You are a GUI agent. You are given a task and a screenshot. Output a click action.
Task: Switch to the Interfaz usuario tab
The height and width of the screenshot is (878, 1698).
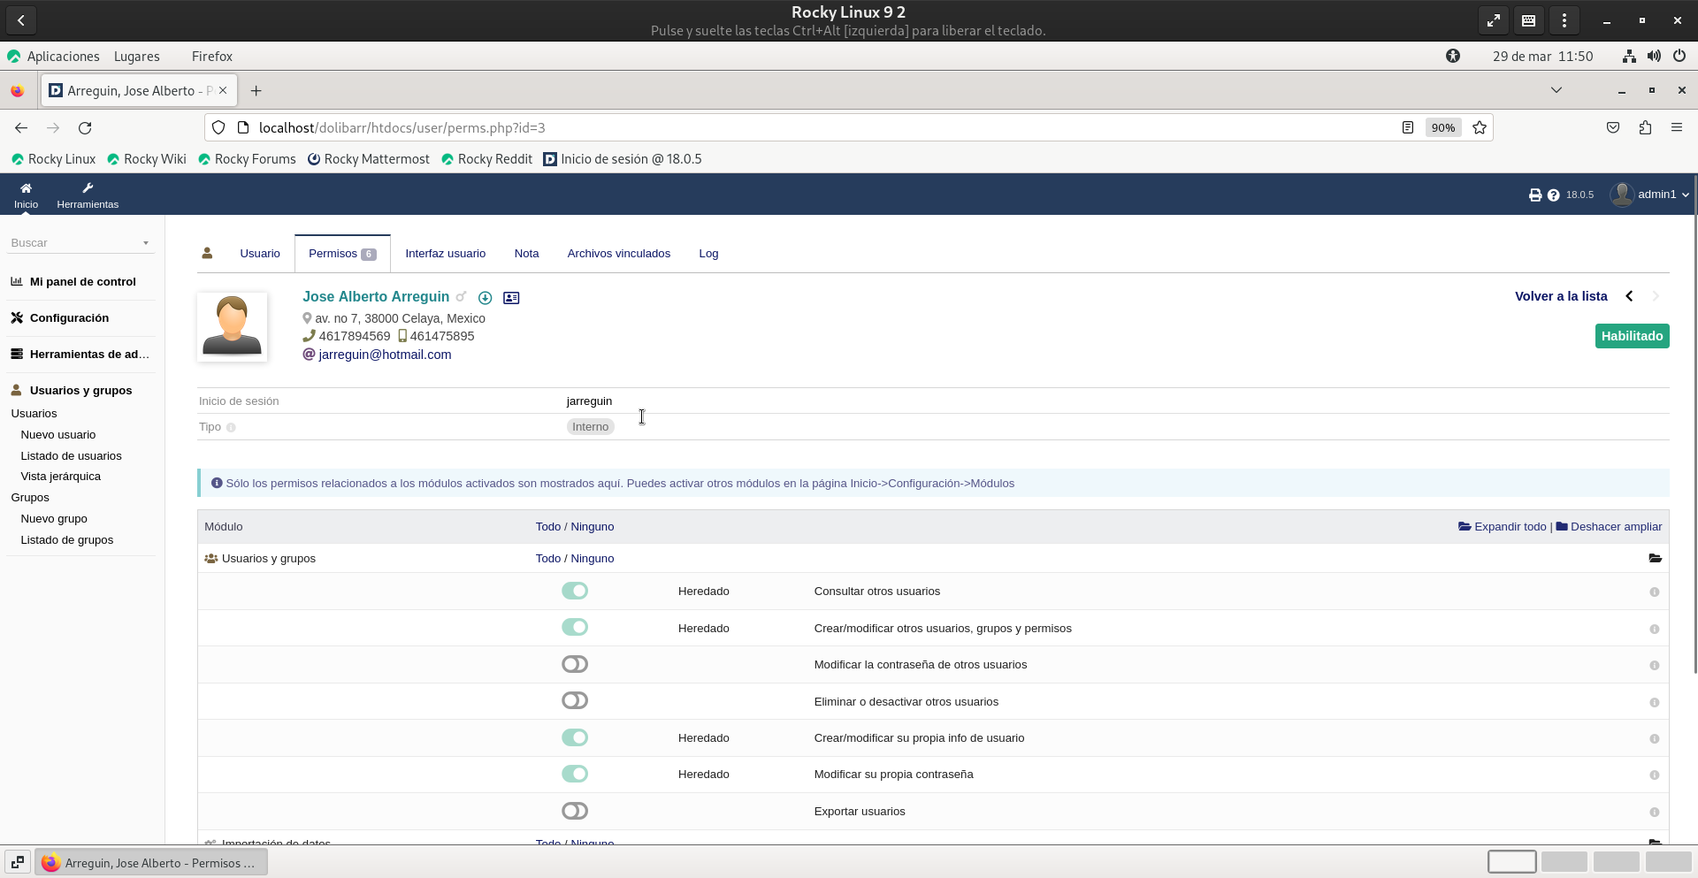tap(445, 254)
